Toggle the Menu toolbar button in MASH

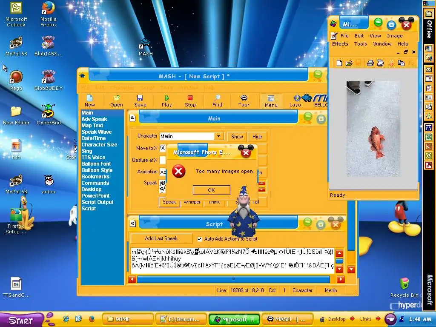click(271, 101)
